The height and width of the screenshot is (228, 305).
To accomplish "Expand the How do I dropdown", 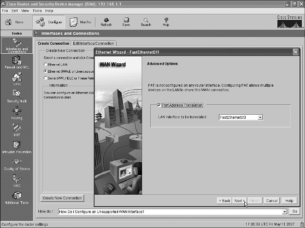I will 285,212.
